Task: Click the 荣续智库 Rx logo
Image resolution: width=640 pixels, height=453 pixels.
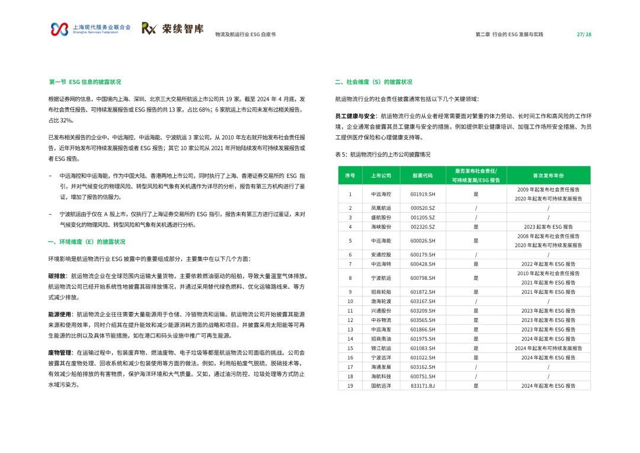Action: click(172, 28)
